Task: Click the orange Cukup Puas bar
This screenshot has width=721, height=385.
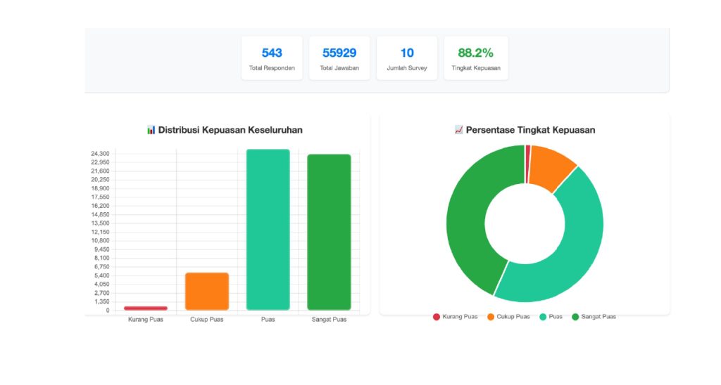Action: pyautogui.click(x=207, y=292)
